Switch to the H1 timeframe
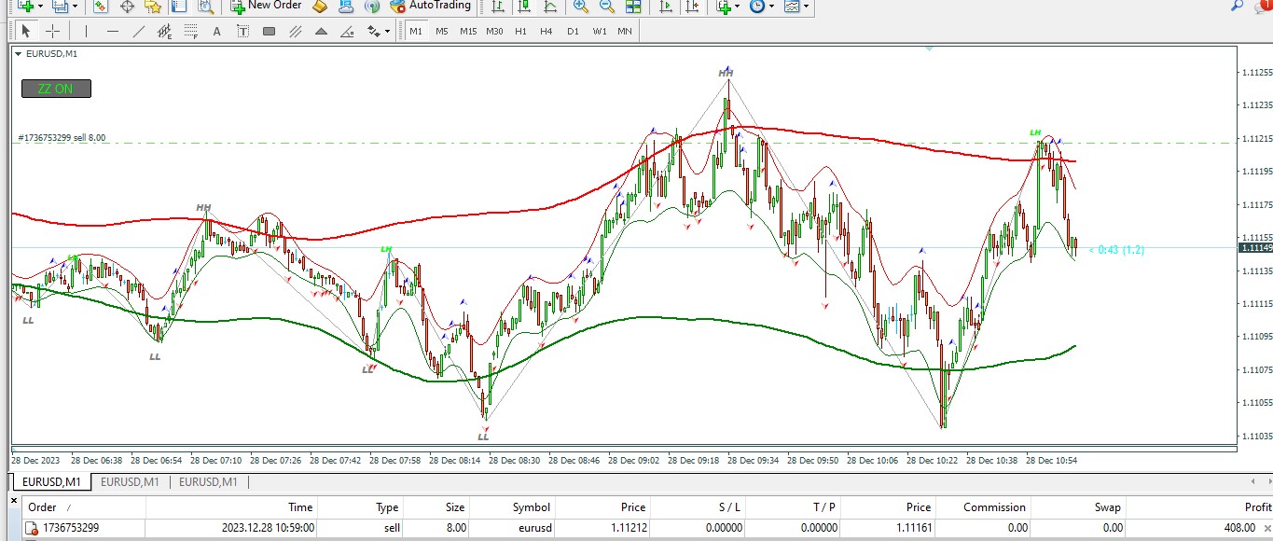Screen dimensions: 1273x541 click(x=520, y=31)
